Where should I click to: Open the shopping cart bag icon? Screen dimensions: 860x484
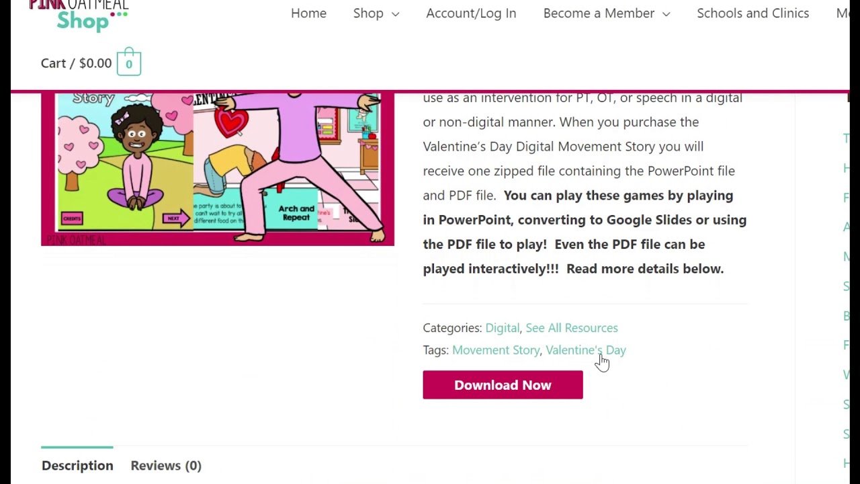[x=129, y=63]
